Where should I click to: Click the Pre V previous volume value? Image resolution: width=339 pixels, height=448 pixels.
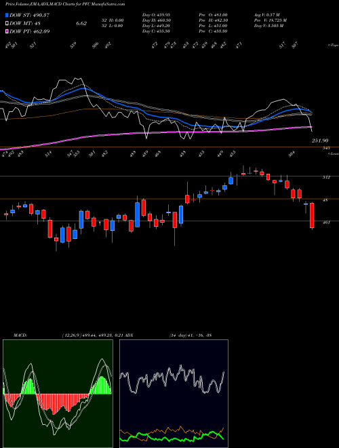[x=271, y=20]
